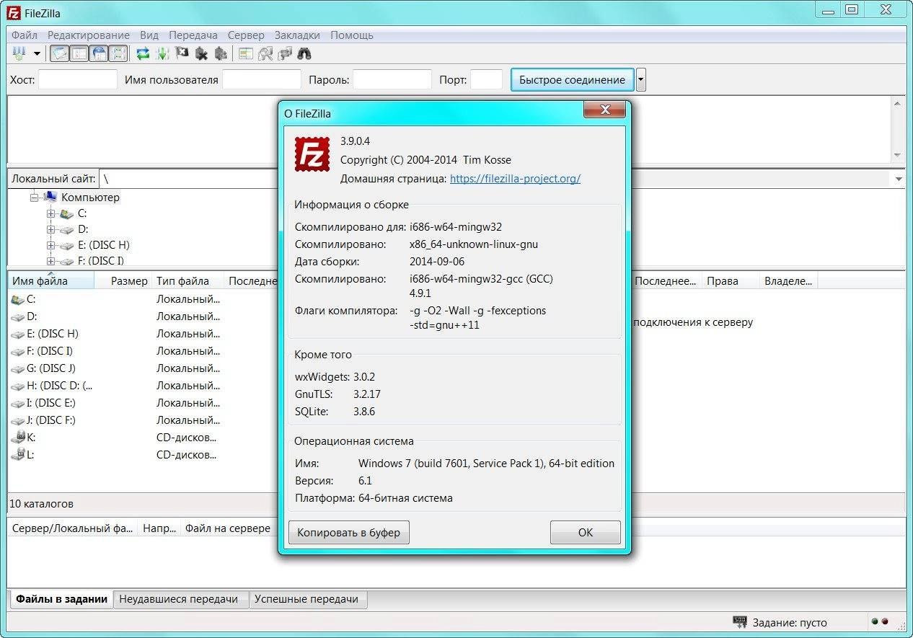Expand the F: (DISC I) tree node
Image resolution: width=913 pixels, height=638 pixels.
pyautogui.click(x=50, y=261)
